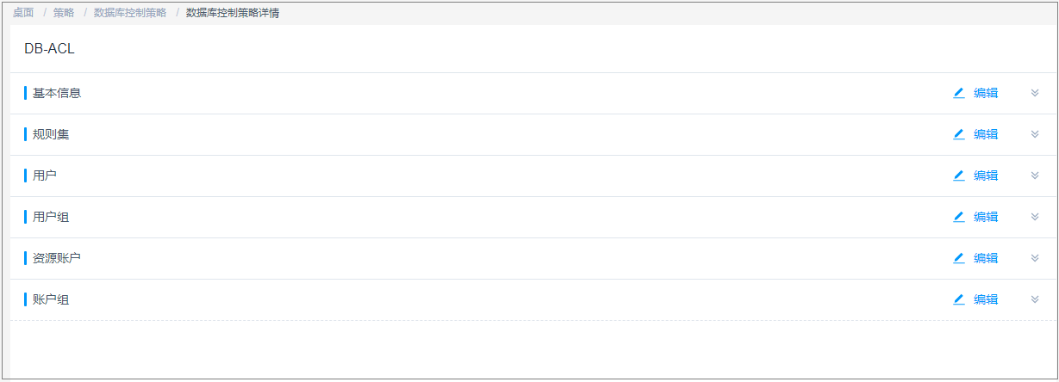Click pencil icon in 用户组 row
Image resolution: width=1059 pixels, height=382 pixels.
pos(958,217)
